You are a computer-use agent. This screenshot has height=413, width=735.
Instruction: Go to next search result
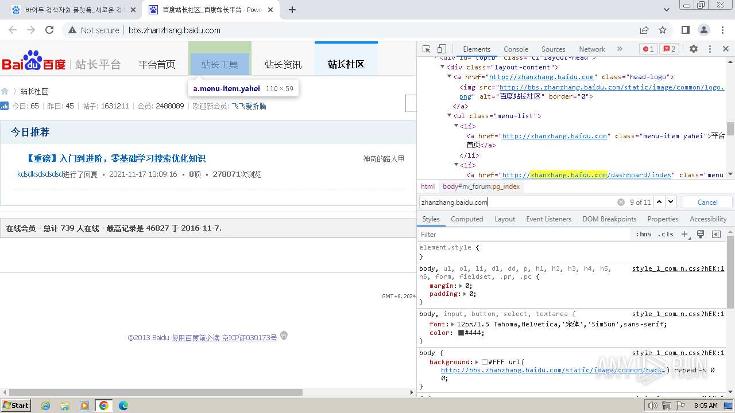[671, 202]
